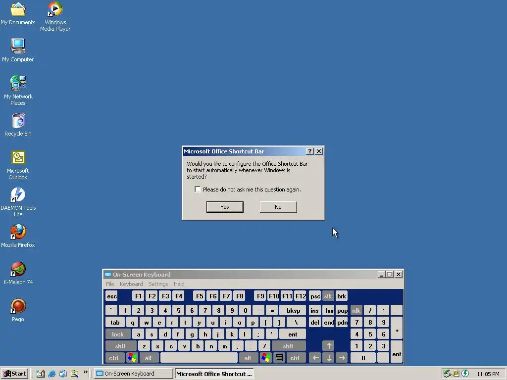Click the fourth quick launch search icon
507x380 pixels.
(x=75, y=374)
